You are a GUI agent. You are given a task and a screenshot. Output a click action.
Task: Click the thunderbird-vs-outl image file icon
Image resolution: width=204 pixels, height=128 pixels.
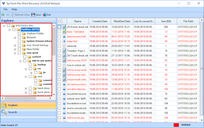coord(64,103)
